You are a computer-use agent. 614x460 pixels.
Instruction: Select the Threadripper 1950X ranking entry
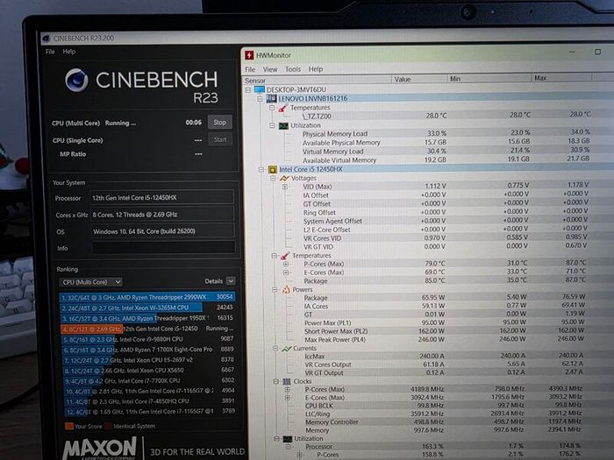coord(148,318)
